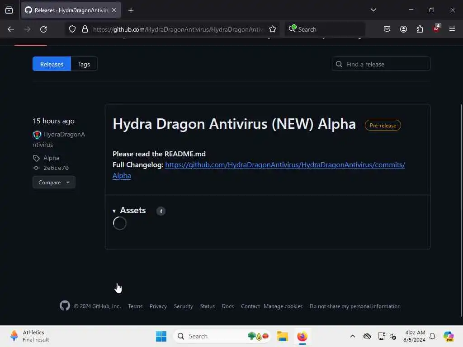
Task: Open the list all tabs chevron
Action: [x=373, y=10]
